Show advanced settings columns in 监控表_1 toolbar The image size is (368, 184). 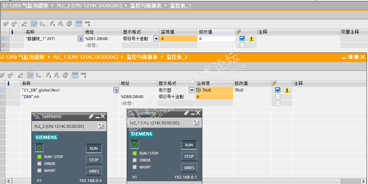42,24
